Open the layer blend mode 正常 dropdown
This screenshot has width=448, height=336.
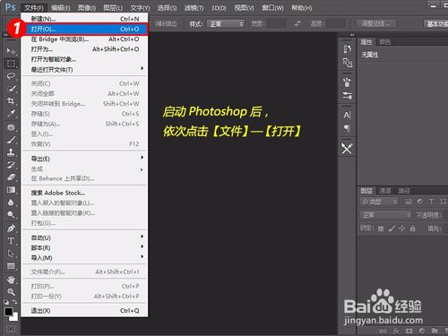pos(386,215)
